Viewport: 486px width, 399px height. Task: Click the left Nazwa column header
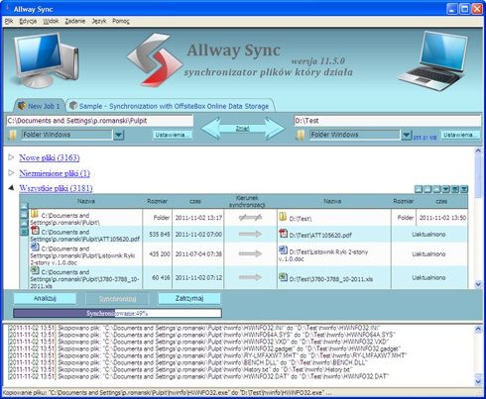pos(86,201)
